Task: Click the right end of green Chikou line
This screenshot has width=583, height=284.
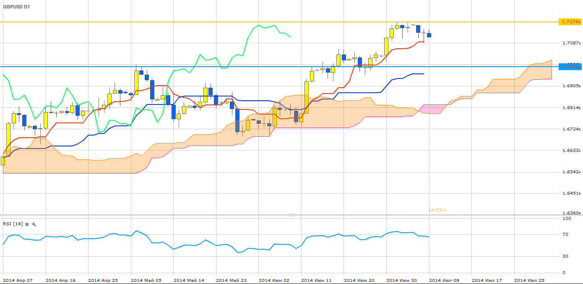Action: [290, 37]
